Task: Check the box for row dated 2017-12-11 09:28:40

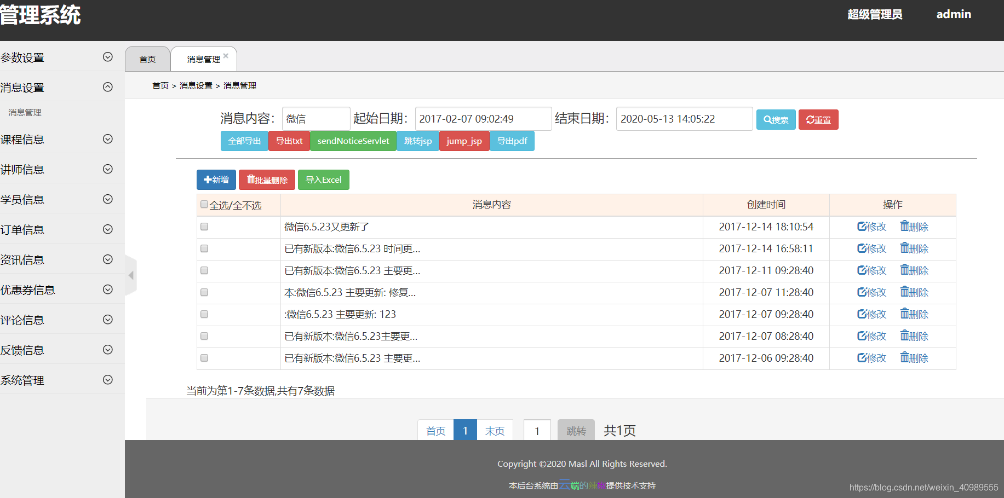Action: pyautogui.click(x=204, y=270)
